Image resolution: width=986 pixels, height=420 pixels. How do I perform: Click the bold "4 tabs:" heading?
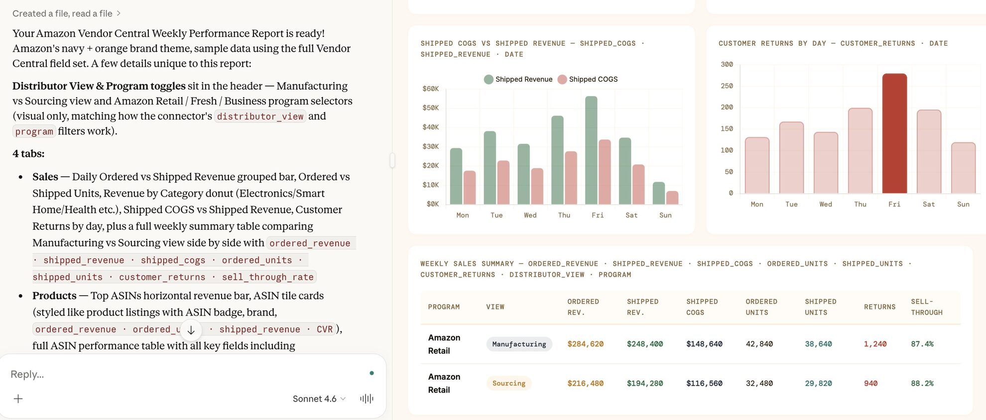pyautogui.click(x=28, y=154)
